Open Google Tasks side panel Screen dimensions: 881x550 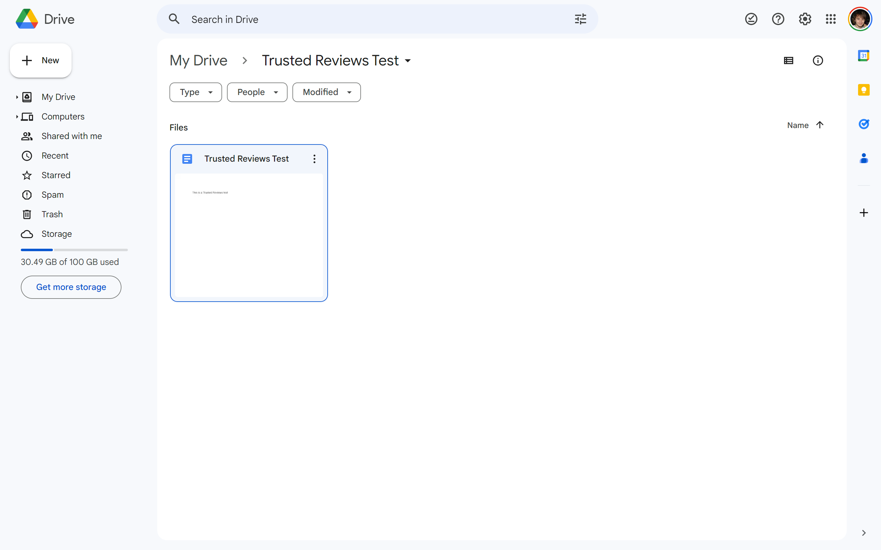coord(864,124)
